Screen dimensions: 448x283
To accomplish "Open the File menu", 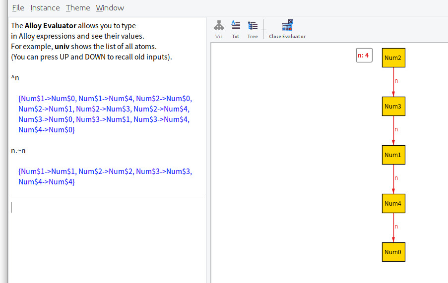I will (x=18, y=8).
